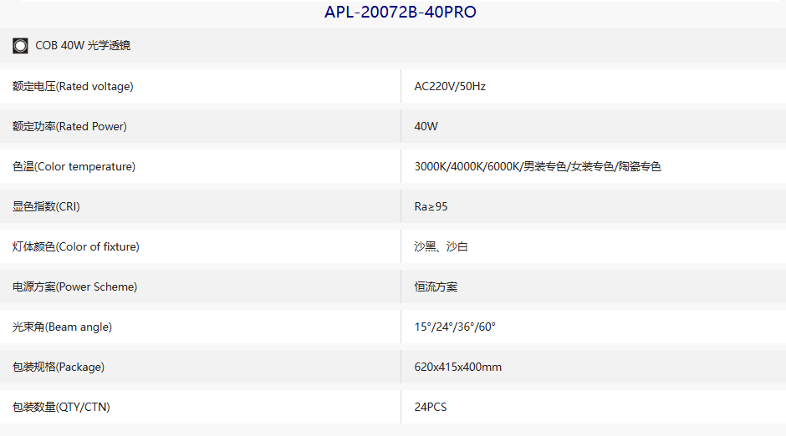
Task: Select the '显色指数(CRI)' label
Action: (46, 207)
